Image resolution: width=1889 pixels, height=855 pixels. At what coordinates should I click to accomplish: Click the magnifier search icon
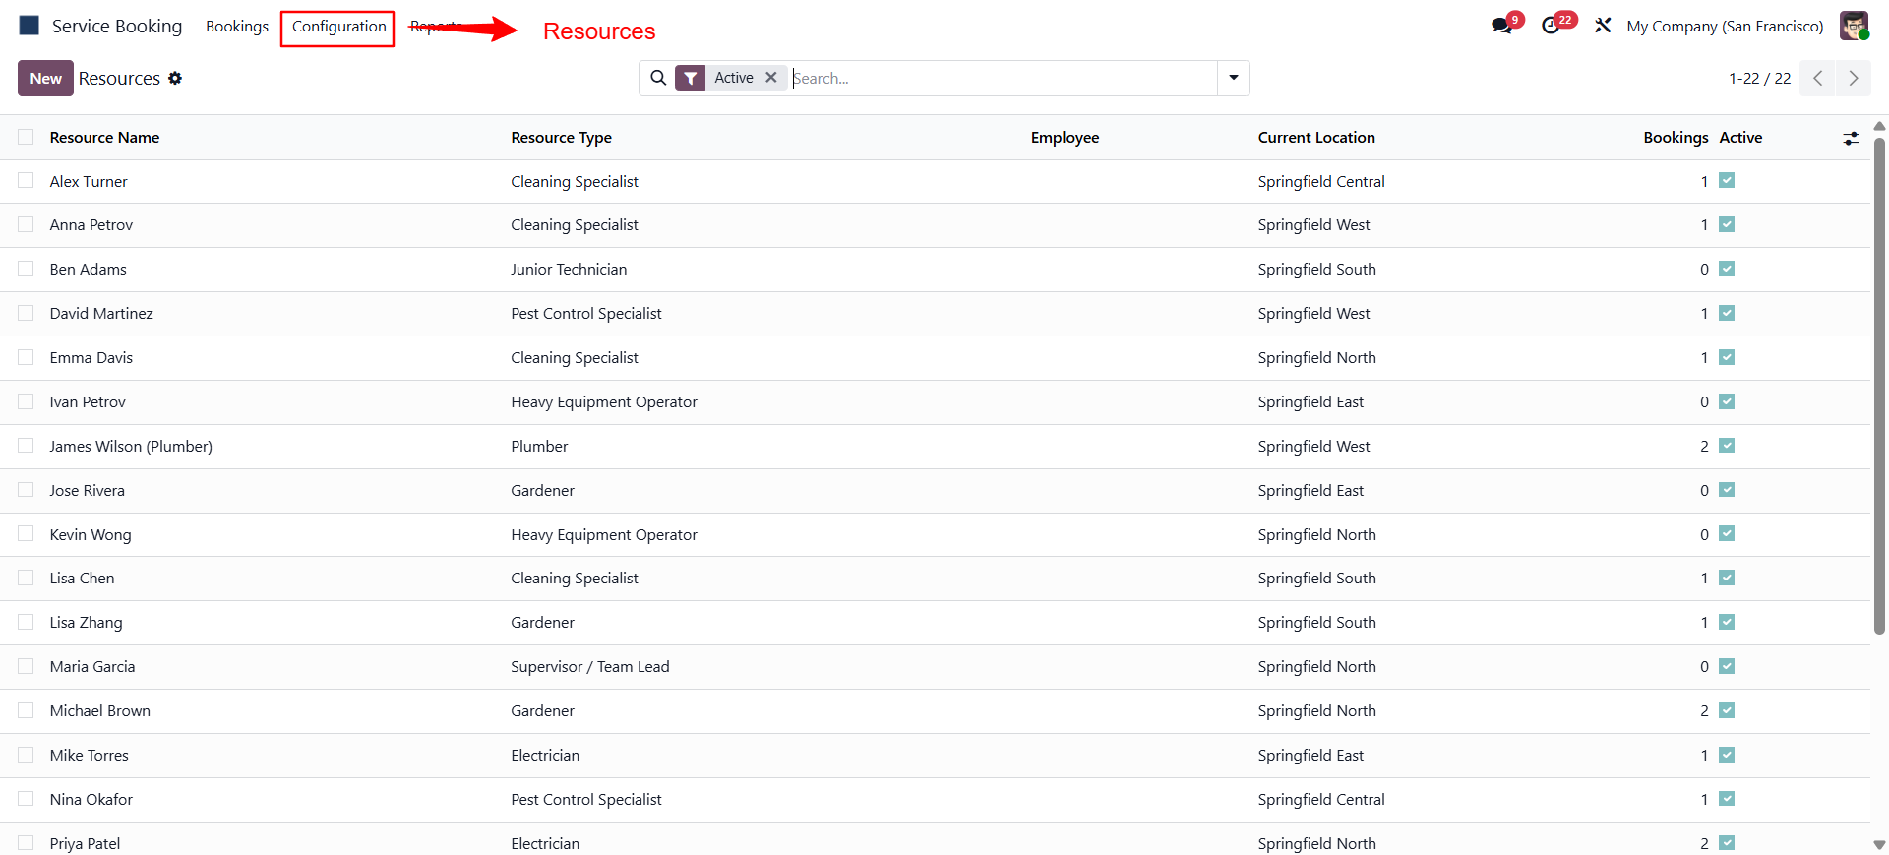[x=658, y=78]
